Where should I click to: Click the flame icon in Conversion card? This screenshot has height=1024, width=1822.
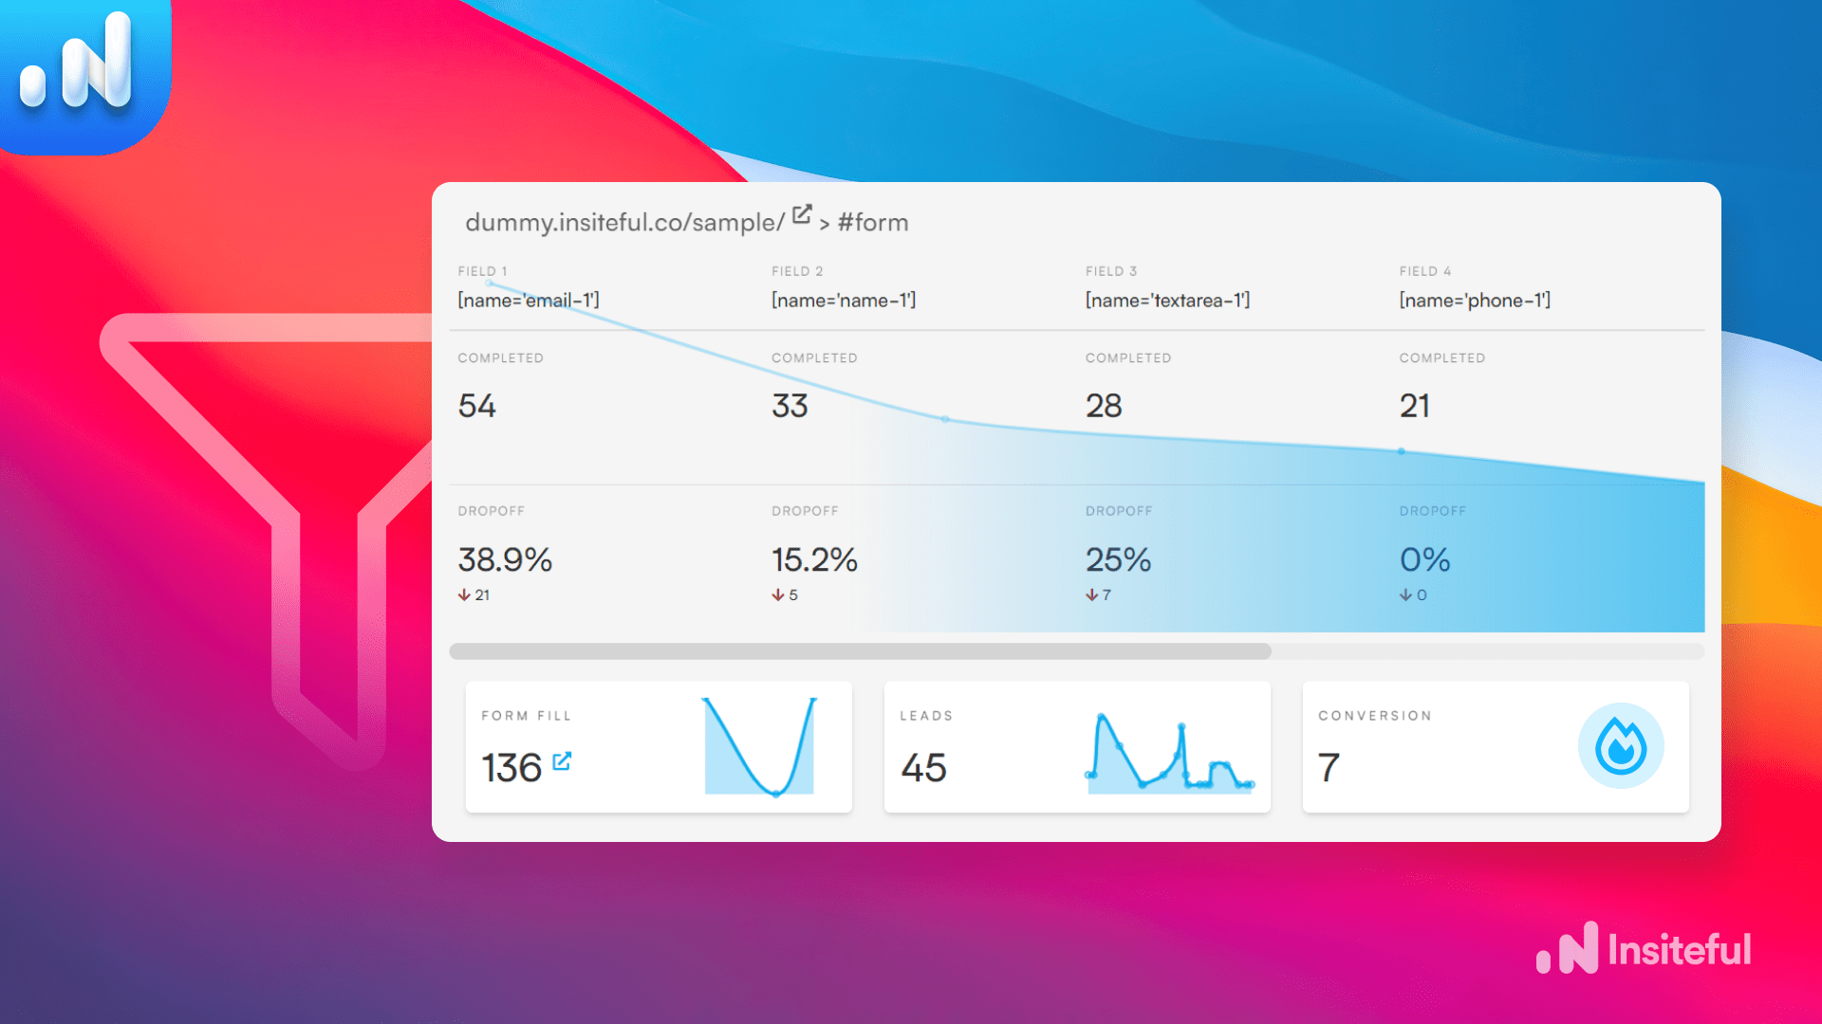click(x=1620, y=746)
